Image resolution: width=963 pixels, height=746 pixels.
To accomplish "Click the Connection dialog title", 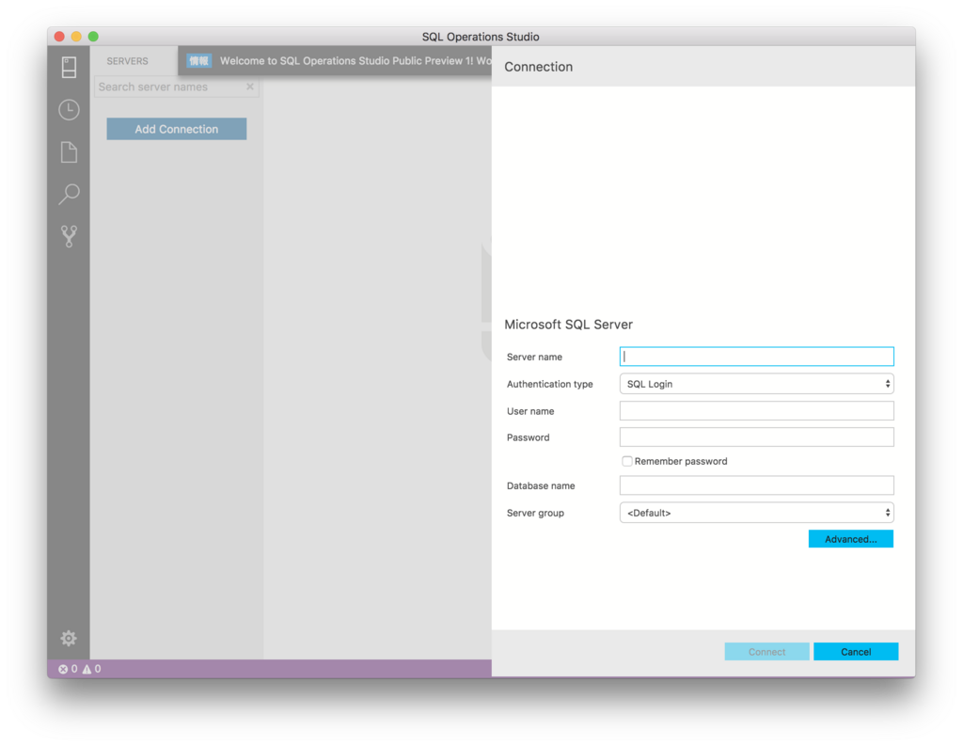I will pos(538,67).
